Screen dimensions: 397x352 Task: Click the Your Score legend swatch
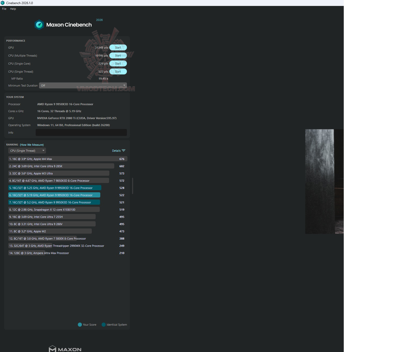tap(80, 325)
